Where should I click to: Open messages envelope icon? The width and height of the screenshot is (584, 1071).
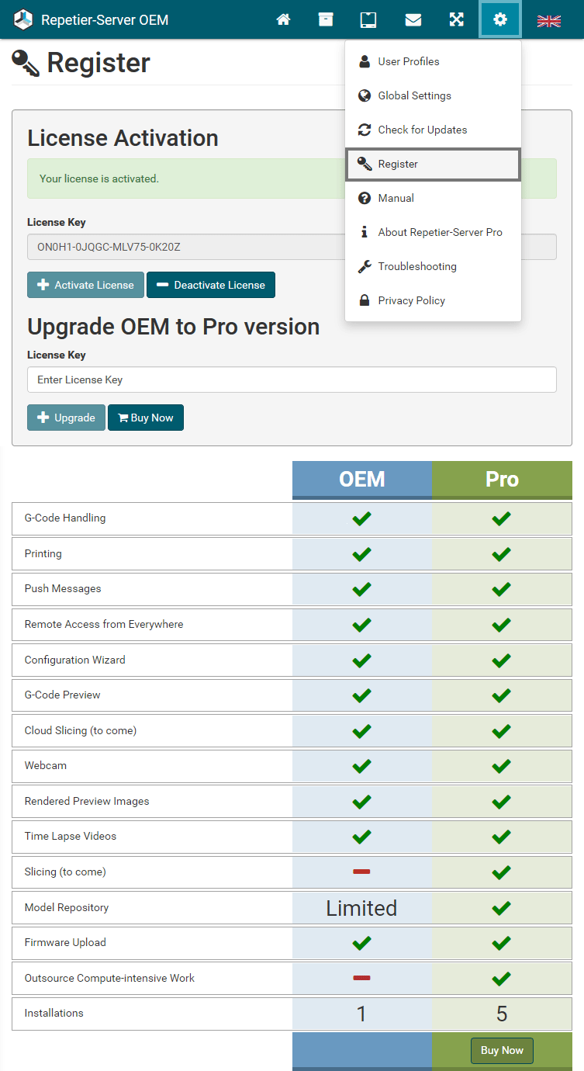click(413, 20)
